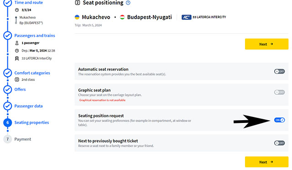Click the InterCity IC logo icon
Viewport: 292px width, 170px height.
(x=187, y=17)
